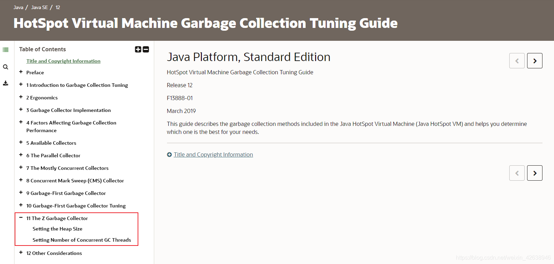Open 7 The Mostly Concurrent Collectors chapter

coord(67,168)
